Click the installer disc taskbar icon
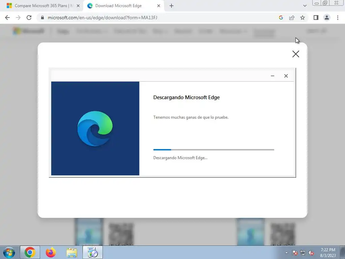The image size is (345, 259). [93, 252]
